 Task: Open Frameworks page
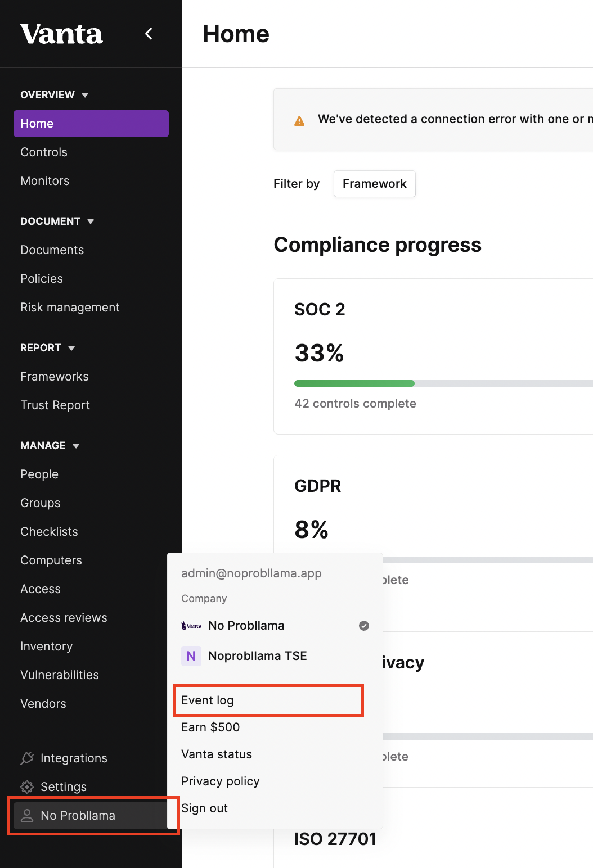pyautogui.click(x=55, y=377)
